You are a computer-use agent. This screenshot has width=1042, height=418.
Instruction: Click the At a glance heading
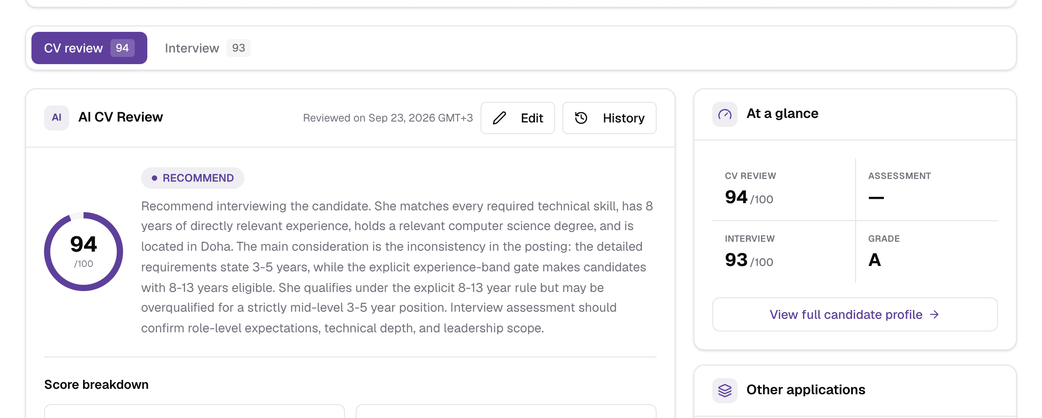point(782,113)
